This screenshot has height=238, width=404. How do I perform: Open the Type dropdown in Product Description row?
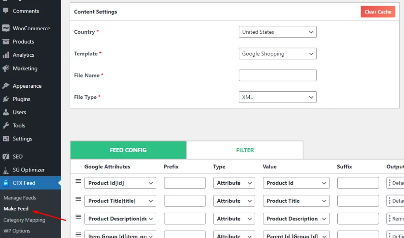234,219
